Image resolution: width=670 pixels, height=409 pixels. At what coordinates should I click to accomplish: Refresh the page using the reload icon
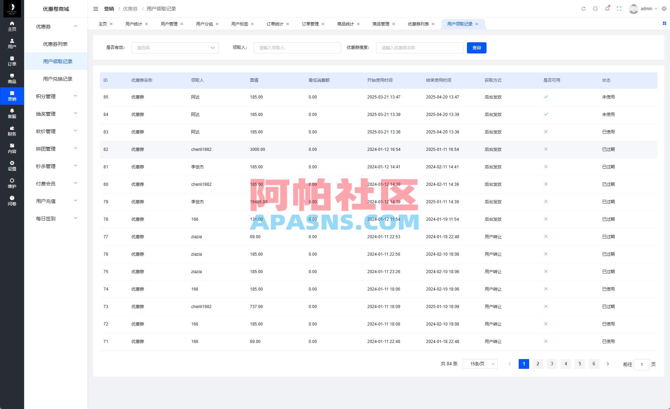point(583,9)
